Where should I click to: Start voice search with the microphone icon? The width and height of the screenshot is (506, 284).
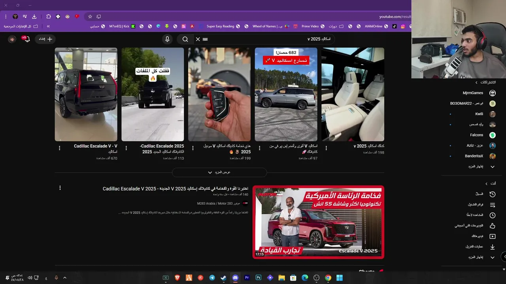(x=167, y=39)
